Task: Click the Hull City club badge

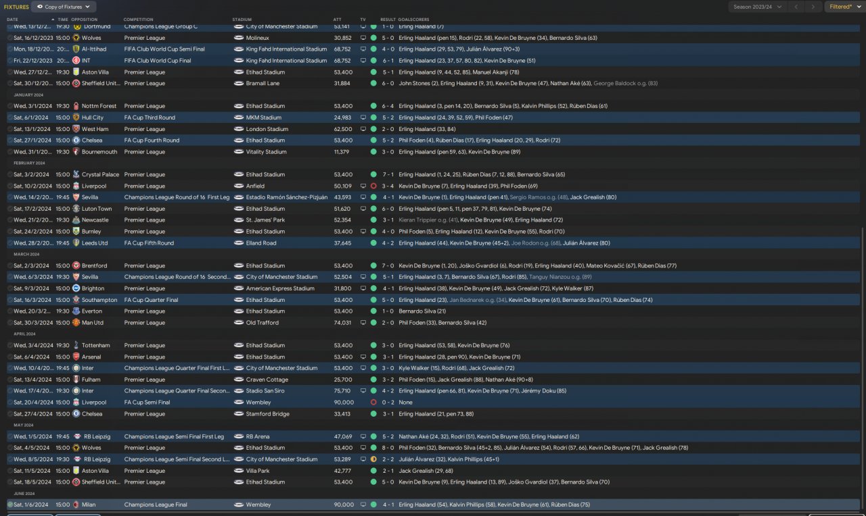Action: [76, 118]
